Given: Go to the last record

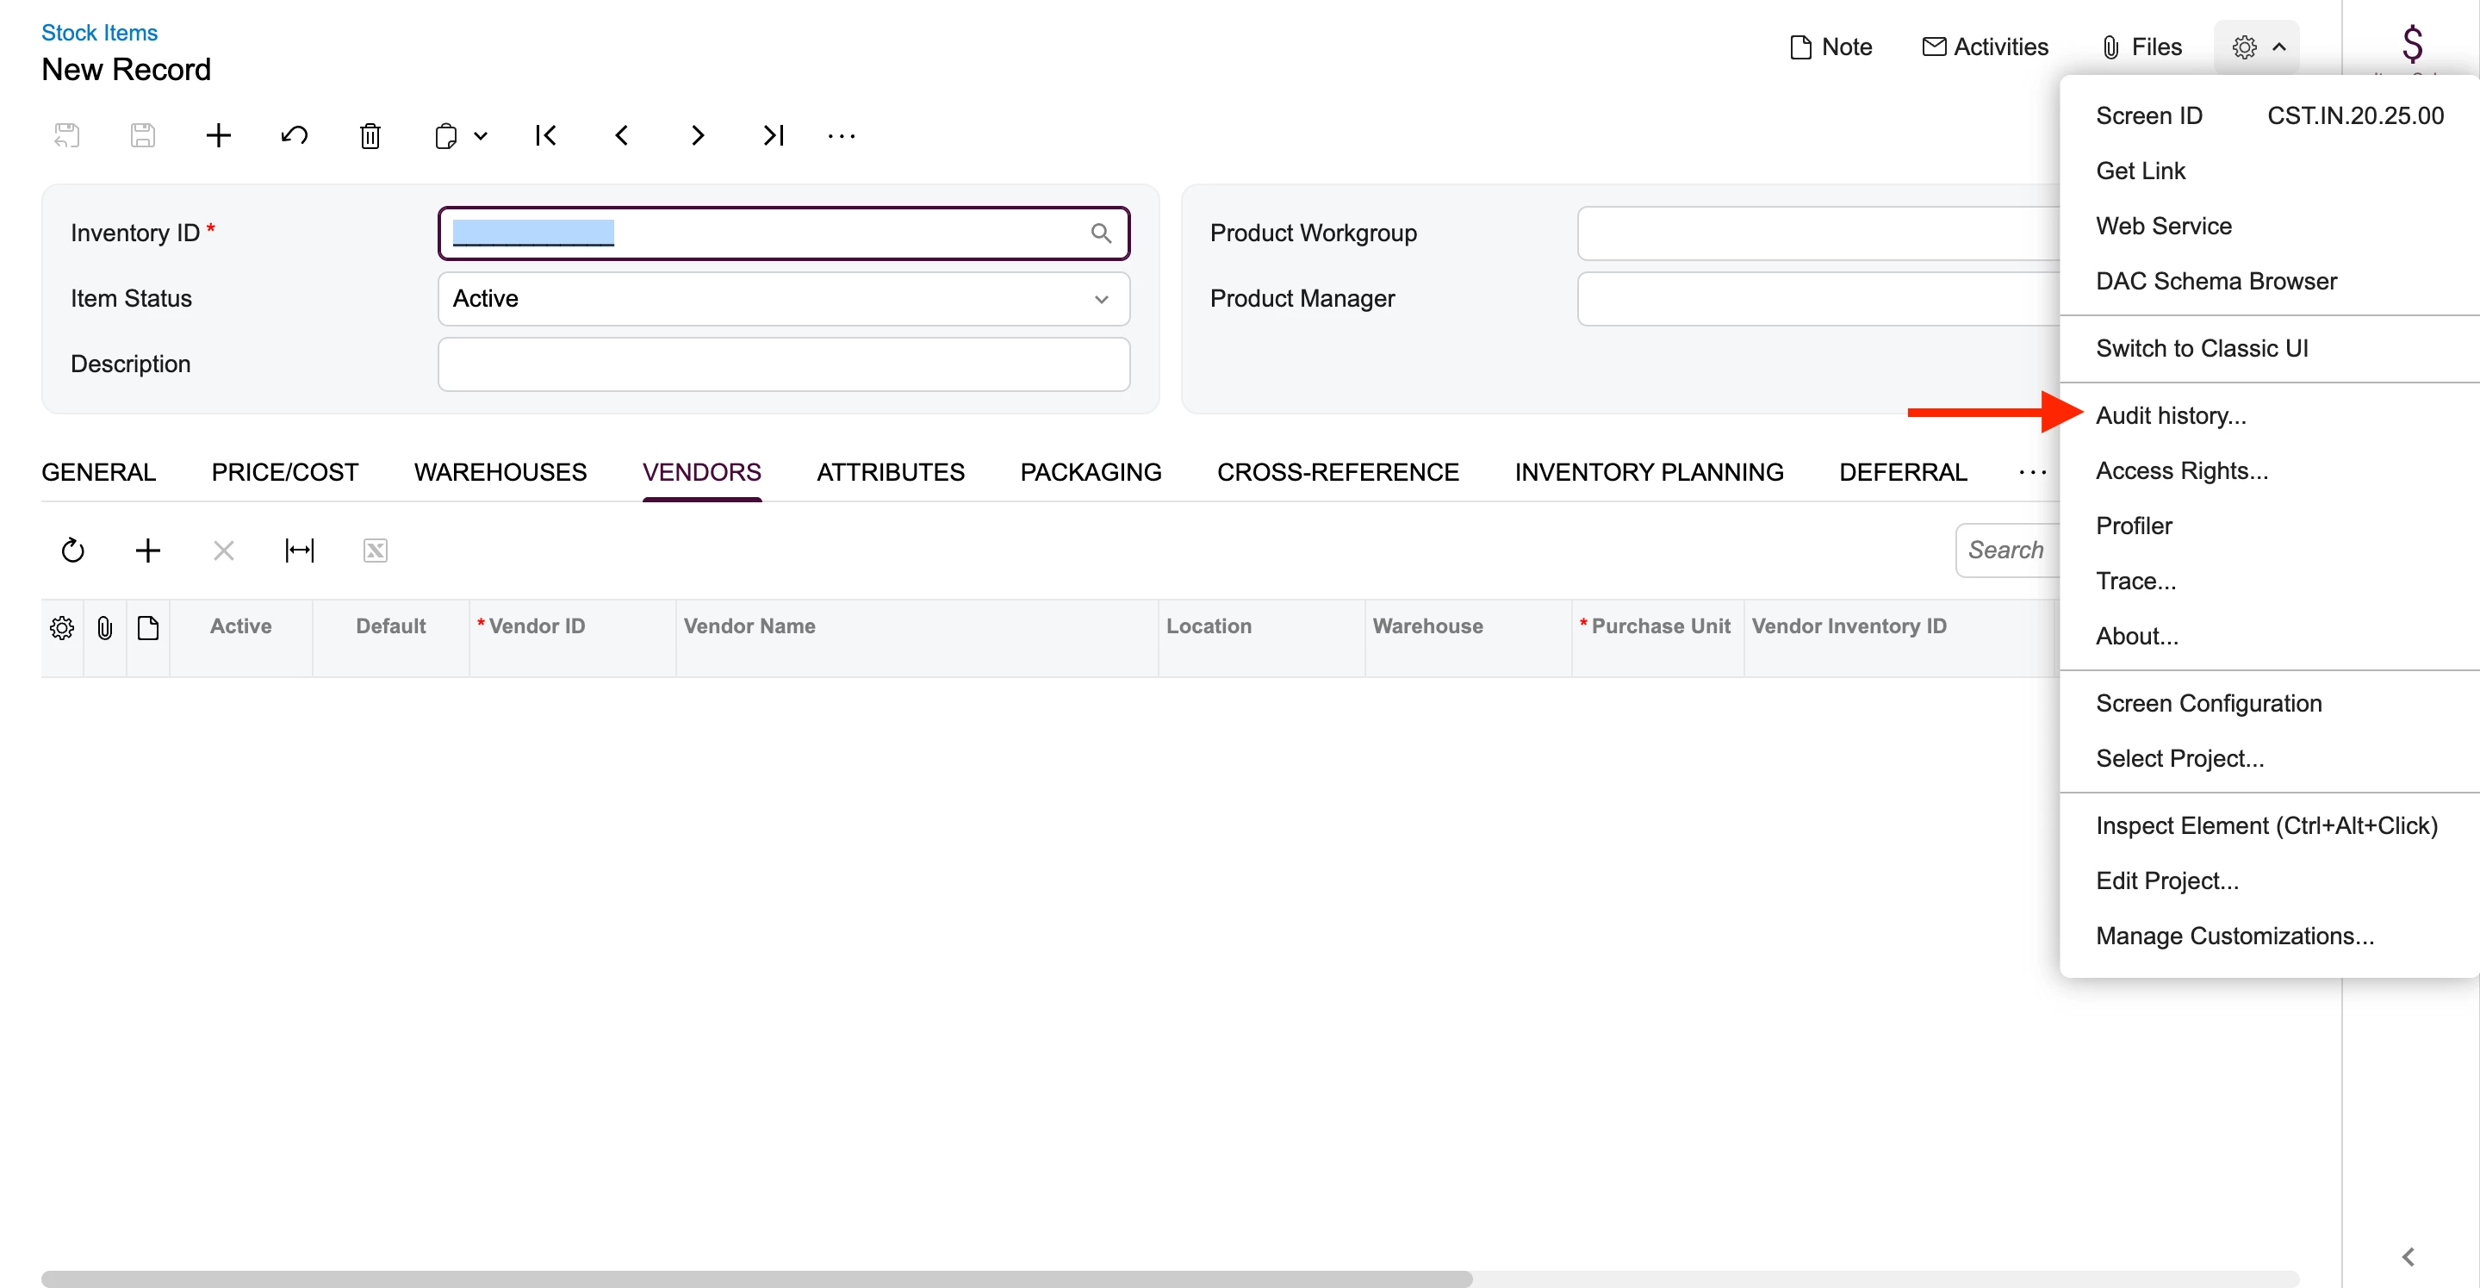Looking at the screenshot, I should click(773, 136).
